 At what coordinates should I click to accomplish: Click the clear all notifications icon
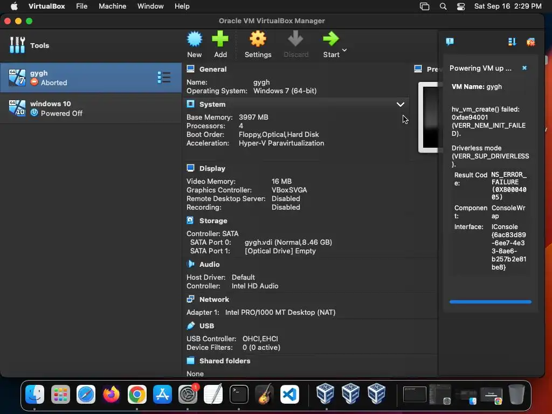click(x=531, y=42)
